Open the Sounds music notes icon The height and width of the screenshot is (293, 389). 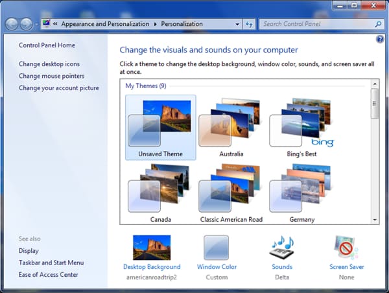click(282, 248)
